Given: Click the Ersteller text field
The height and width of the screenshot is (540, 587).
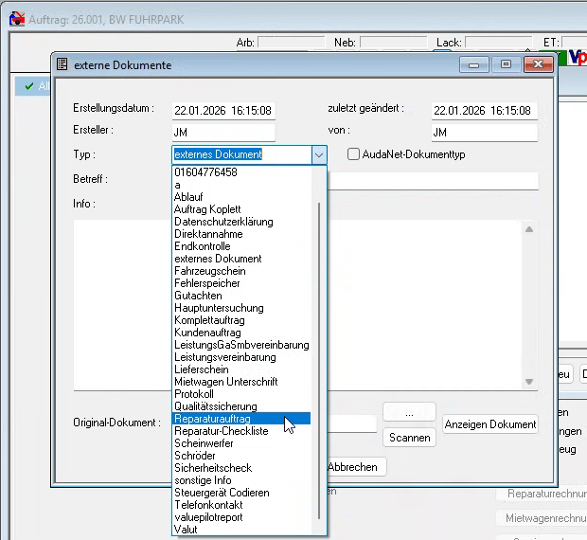Looking at the screenshot, I should click(223, 133).
